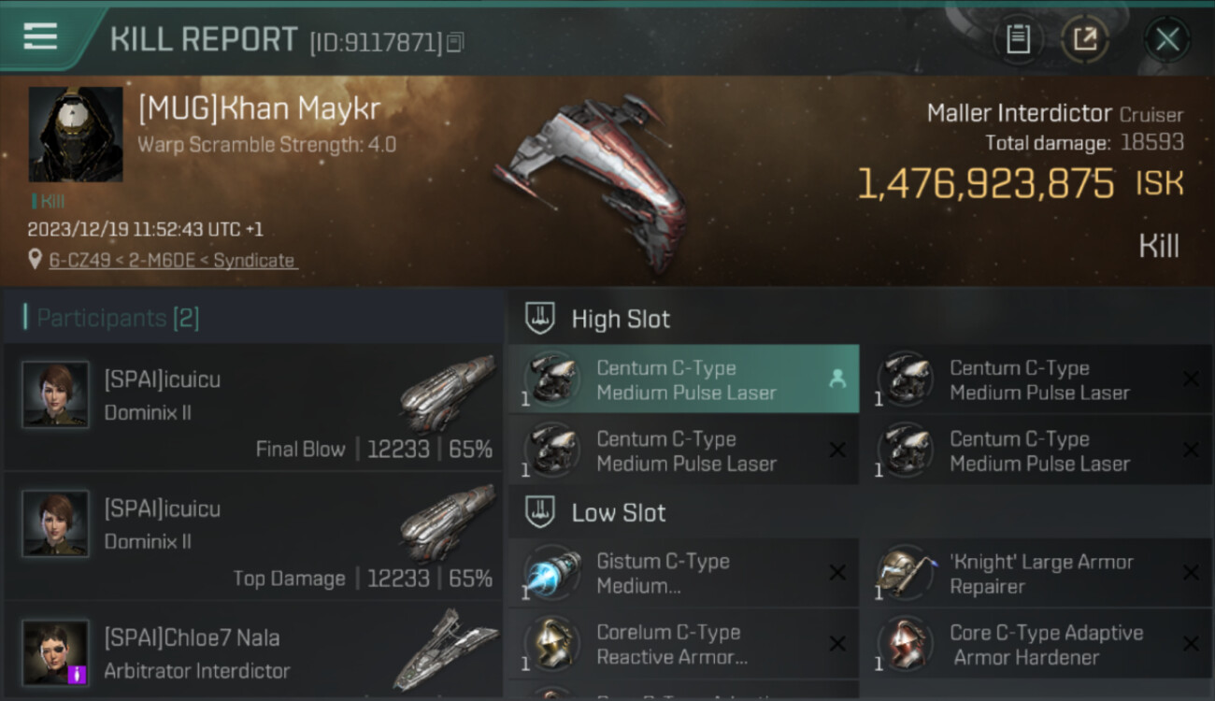The image size is (1215, 701).
Task: Click Khan Maykr's pilot portrait
Action: pyautogui.click(x=76, y=135)
